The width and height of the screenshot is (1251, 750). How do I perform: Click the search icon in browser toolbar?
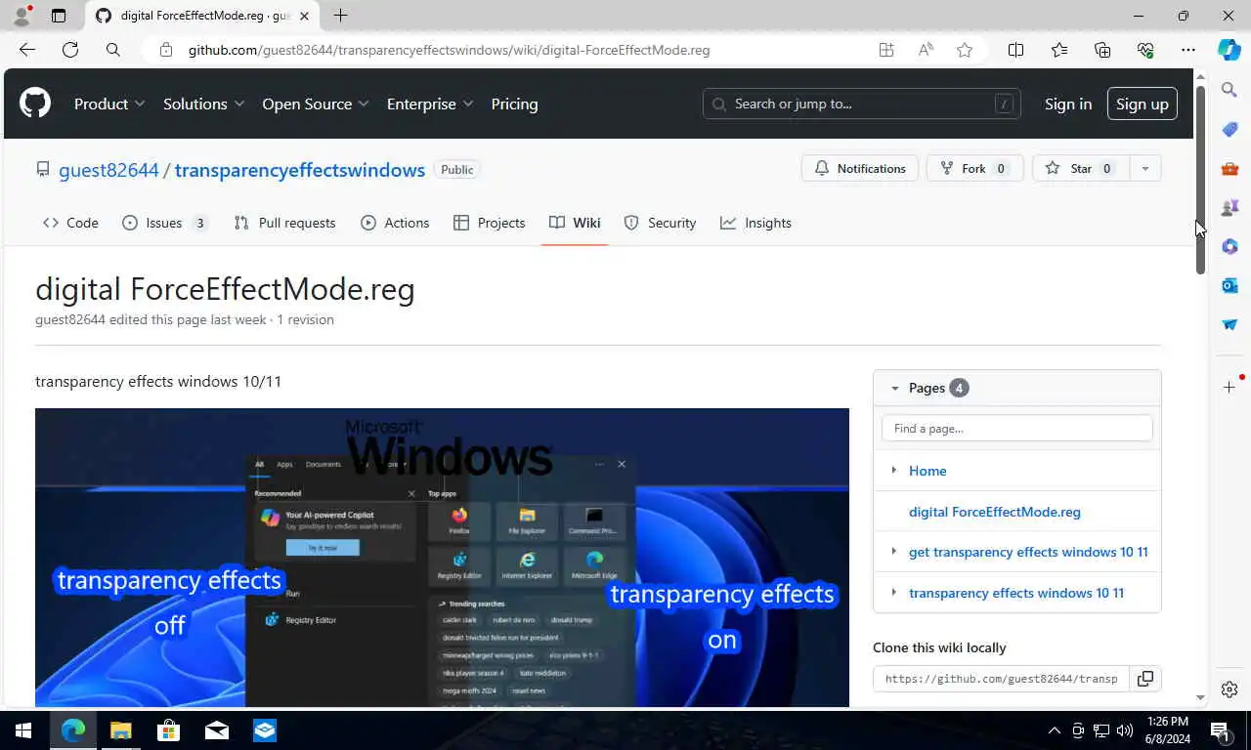[113, 50]
